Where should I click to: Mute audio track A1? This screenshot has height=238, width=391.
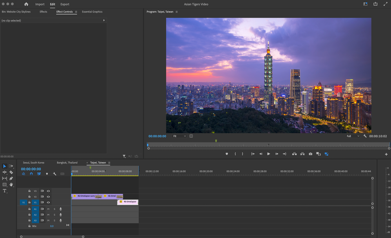pos(49,209)
